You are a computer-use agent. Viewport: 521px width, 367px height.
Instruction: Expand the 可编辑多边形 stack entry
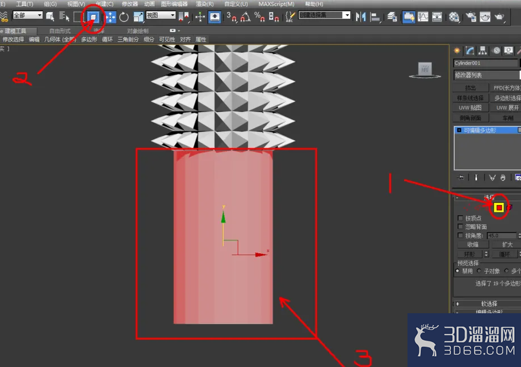459,130
